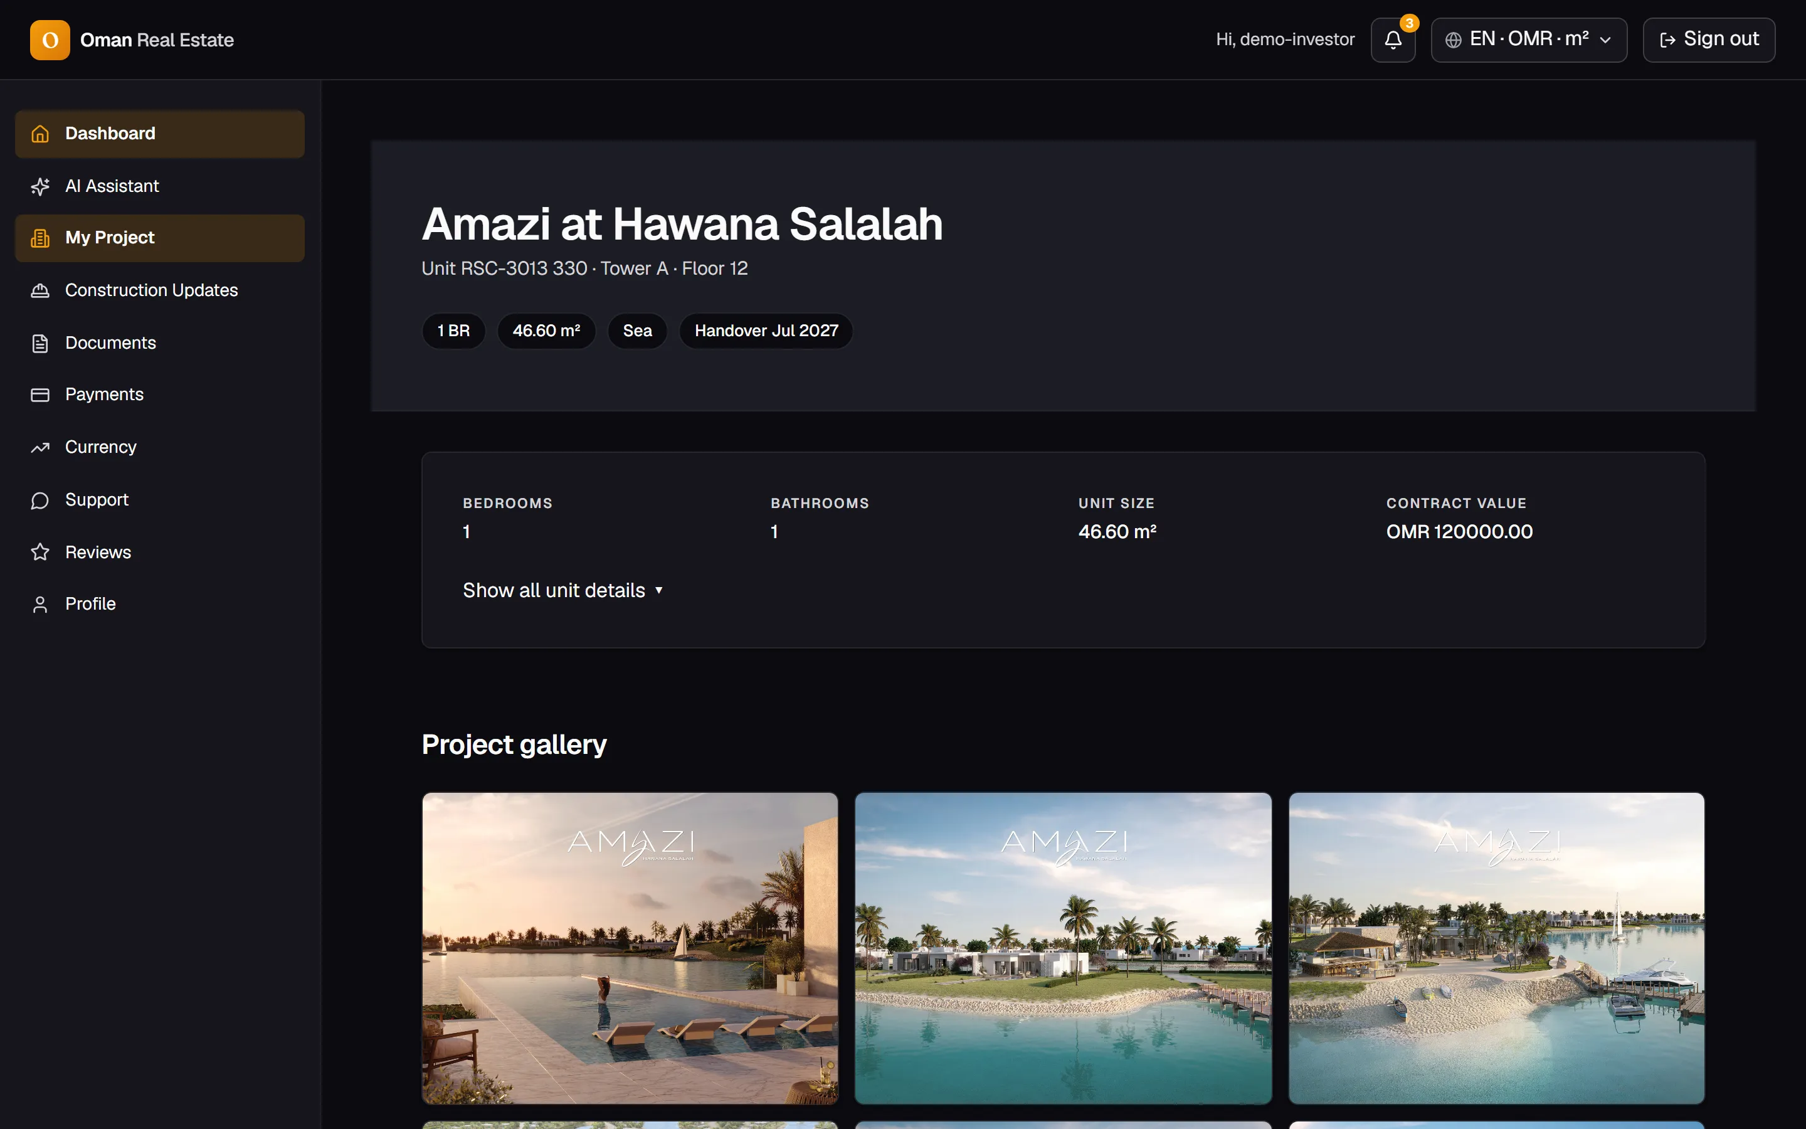Open the sunset pool gallery image

pos(630,948)
